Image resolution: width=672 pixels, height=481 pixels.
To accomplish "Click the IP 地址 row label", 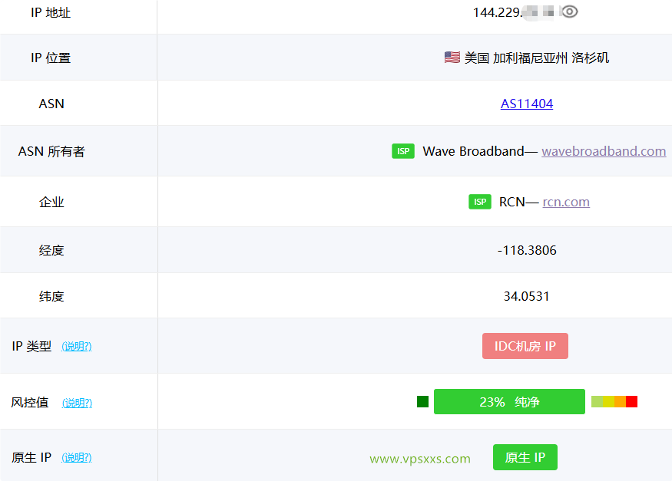I will [51, 12].
